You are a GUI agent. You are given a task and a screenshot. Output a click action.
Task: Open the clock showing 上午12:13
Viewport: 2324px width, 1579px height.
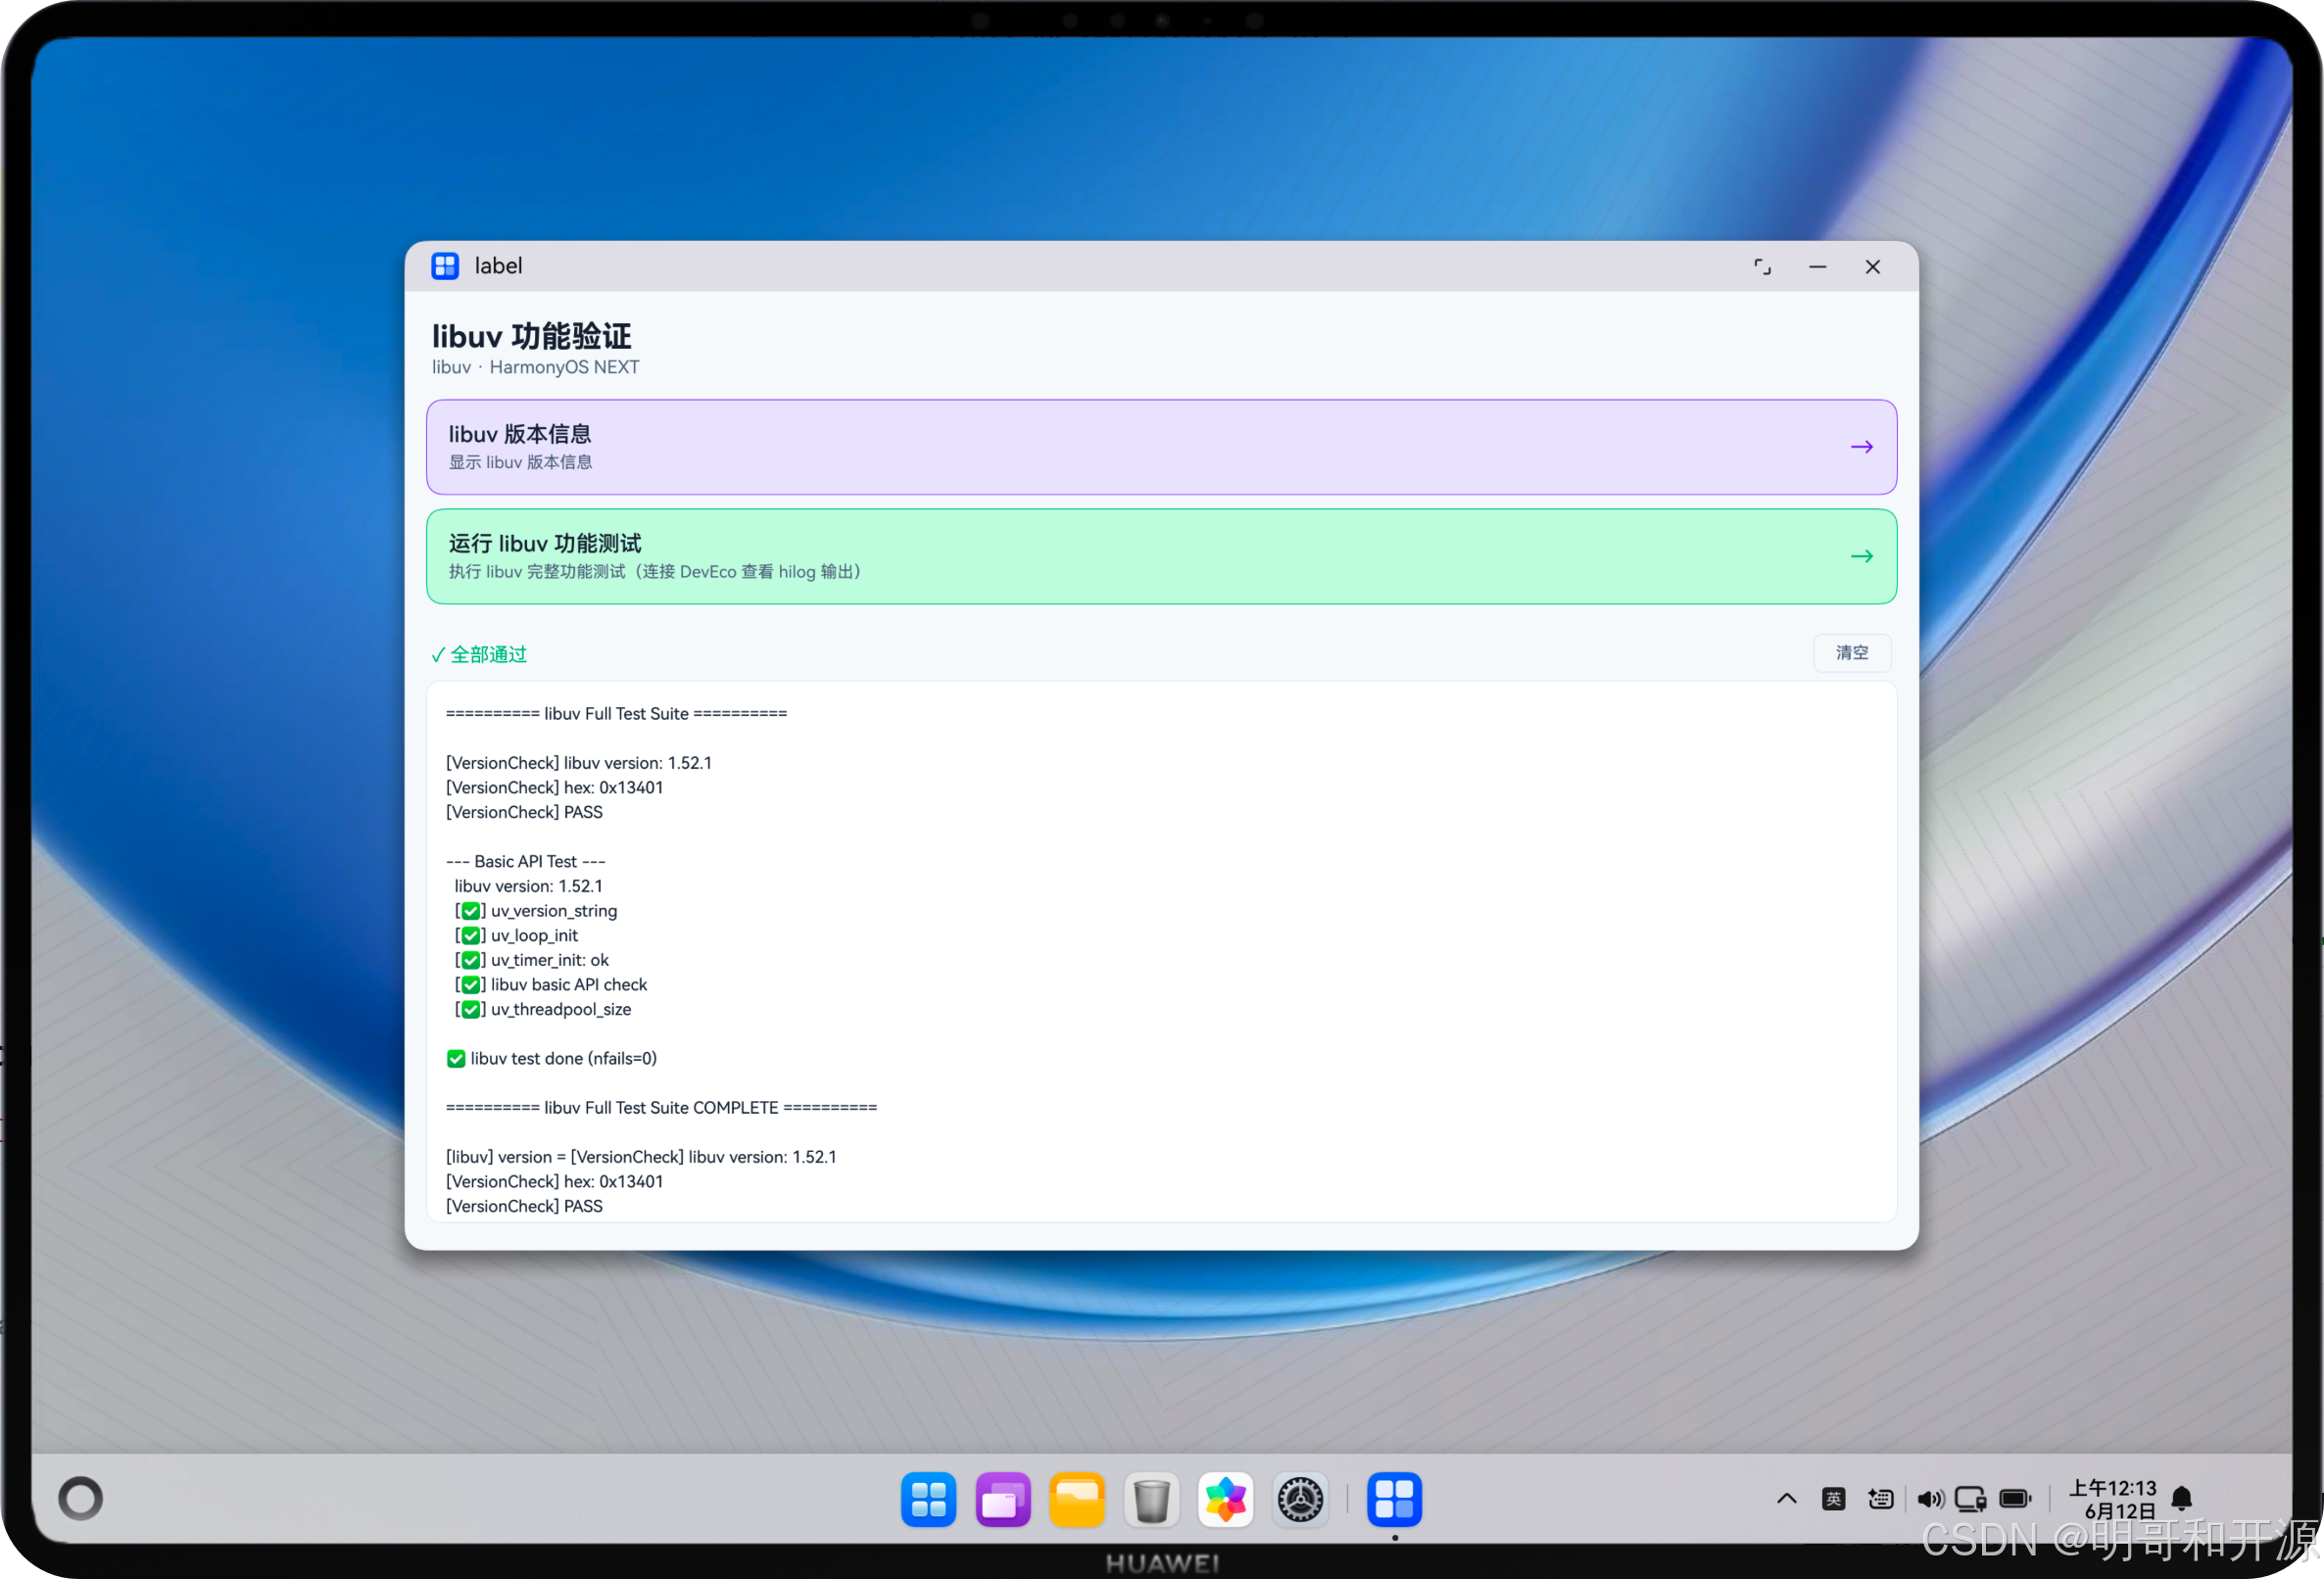point(2113,1499)
